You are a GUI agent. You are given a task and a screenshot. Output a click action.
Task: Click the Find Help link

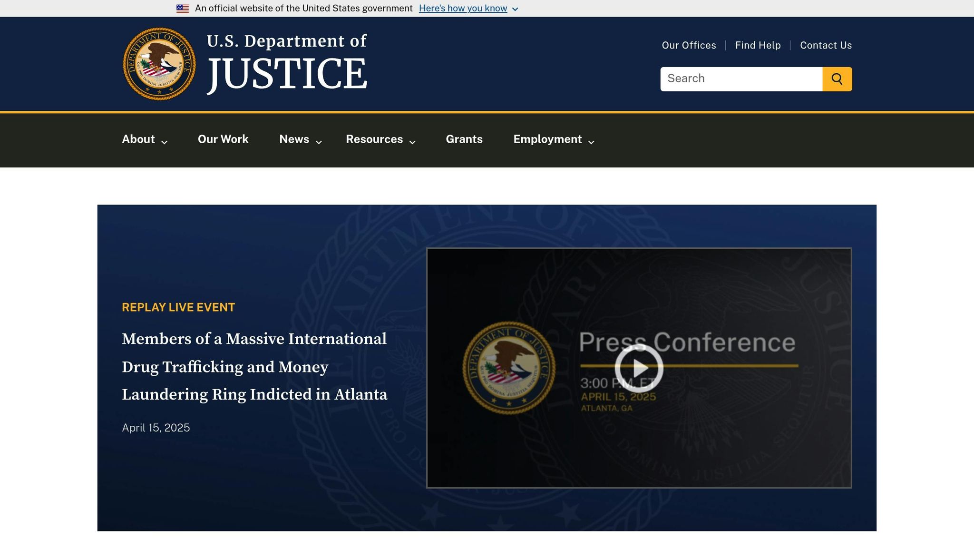point(758,45)
